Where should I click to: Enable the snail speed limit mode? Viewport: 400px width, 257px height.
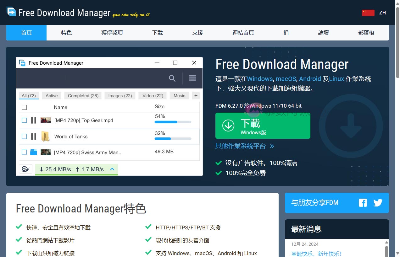coord(25,169)
